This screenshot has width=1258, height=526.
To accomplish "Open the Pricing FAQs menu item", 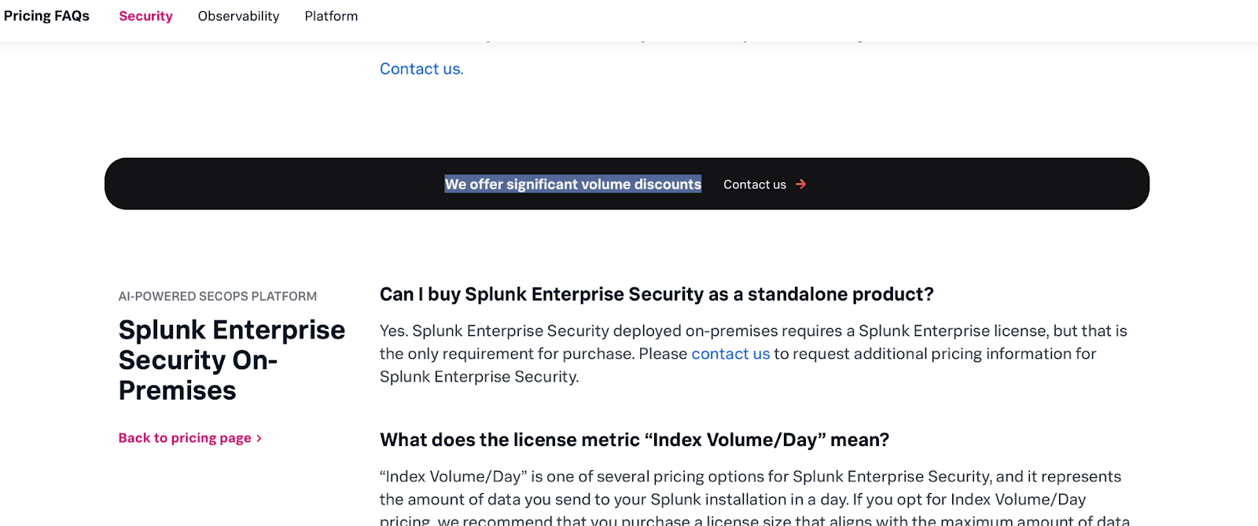I will coord(46,15).
